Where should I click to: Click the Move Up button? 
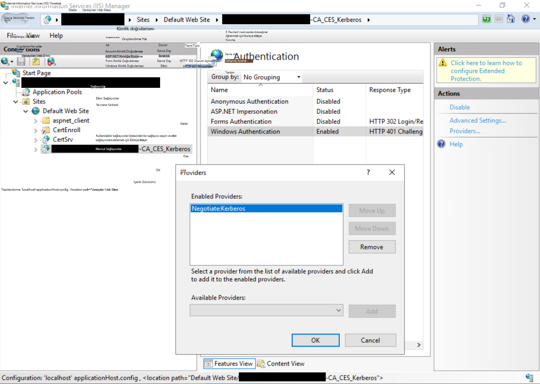tap(372, 210)
